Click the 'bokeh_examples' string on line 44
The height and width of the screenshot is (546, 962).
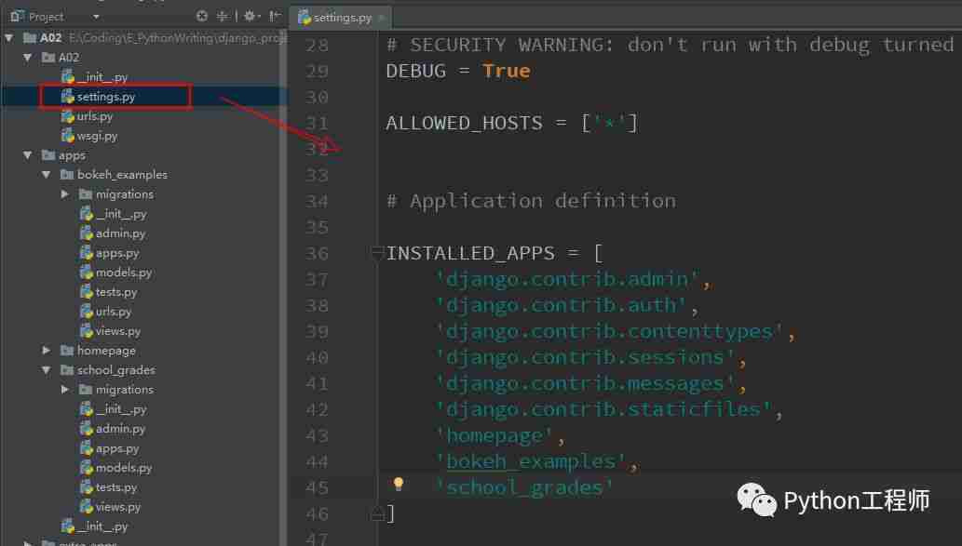[529, 461]
